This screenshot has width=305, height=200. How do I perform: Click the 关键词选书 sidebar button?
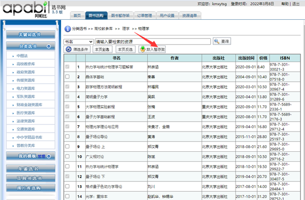point(30,35)
